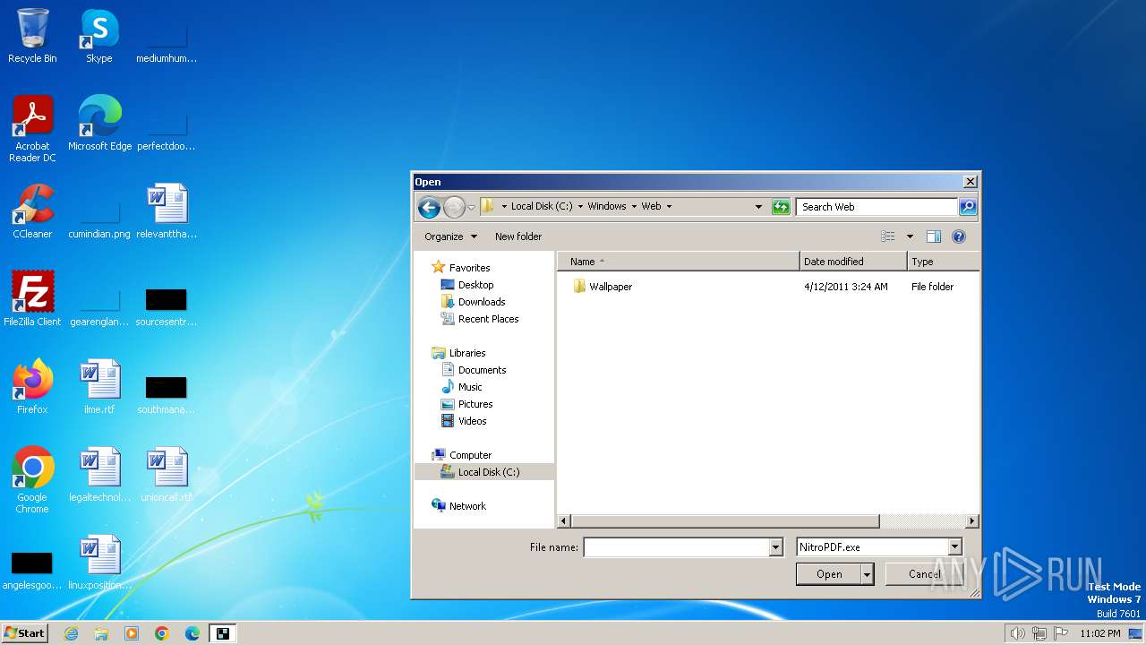Image resolution: width=1146 pixels, height=645 pixels.
Task: Click the Cancel button
Action: (x=924, y=574)
